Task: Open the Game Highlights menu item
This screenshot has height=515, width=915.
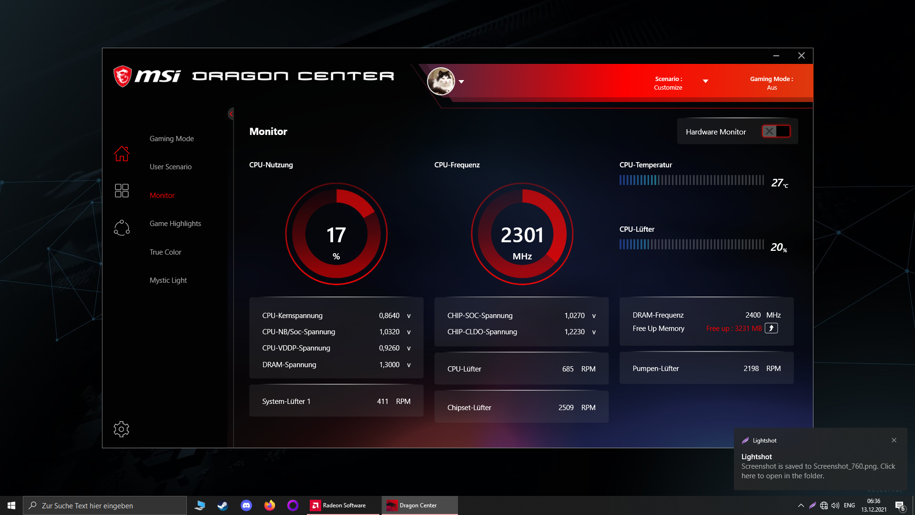Action: point(175,224)
